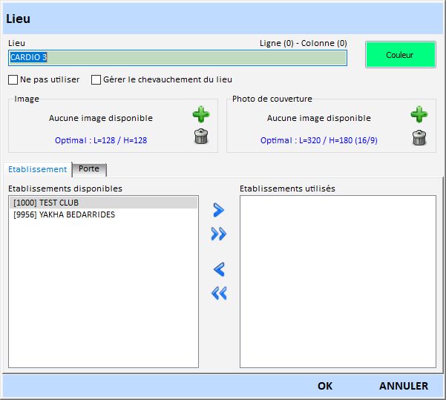446x400 pixels.
Task: Remove the cover photo via its trash icon
Action: tap(419, 138)
